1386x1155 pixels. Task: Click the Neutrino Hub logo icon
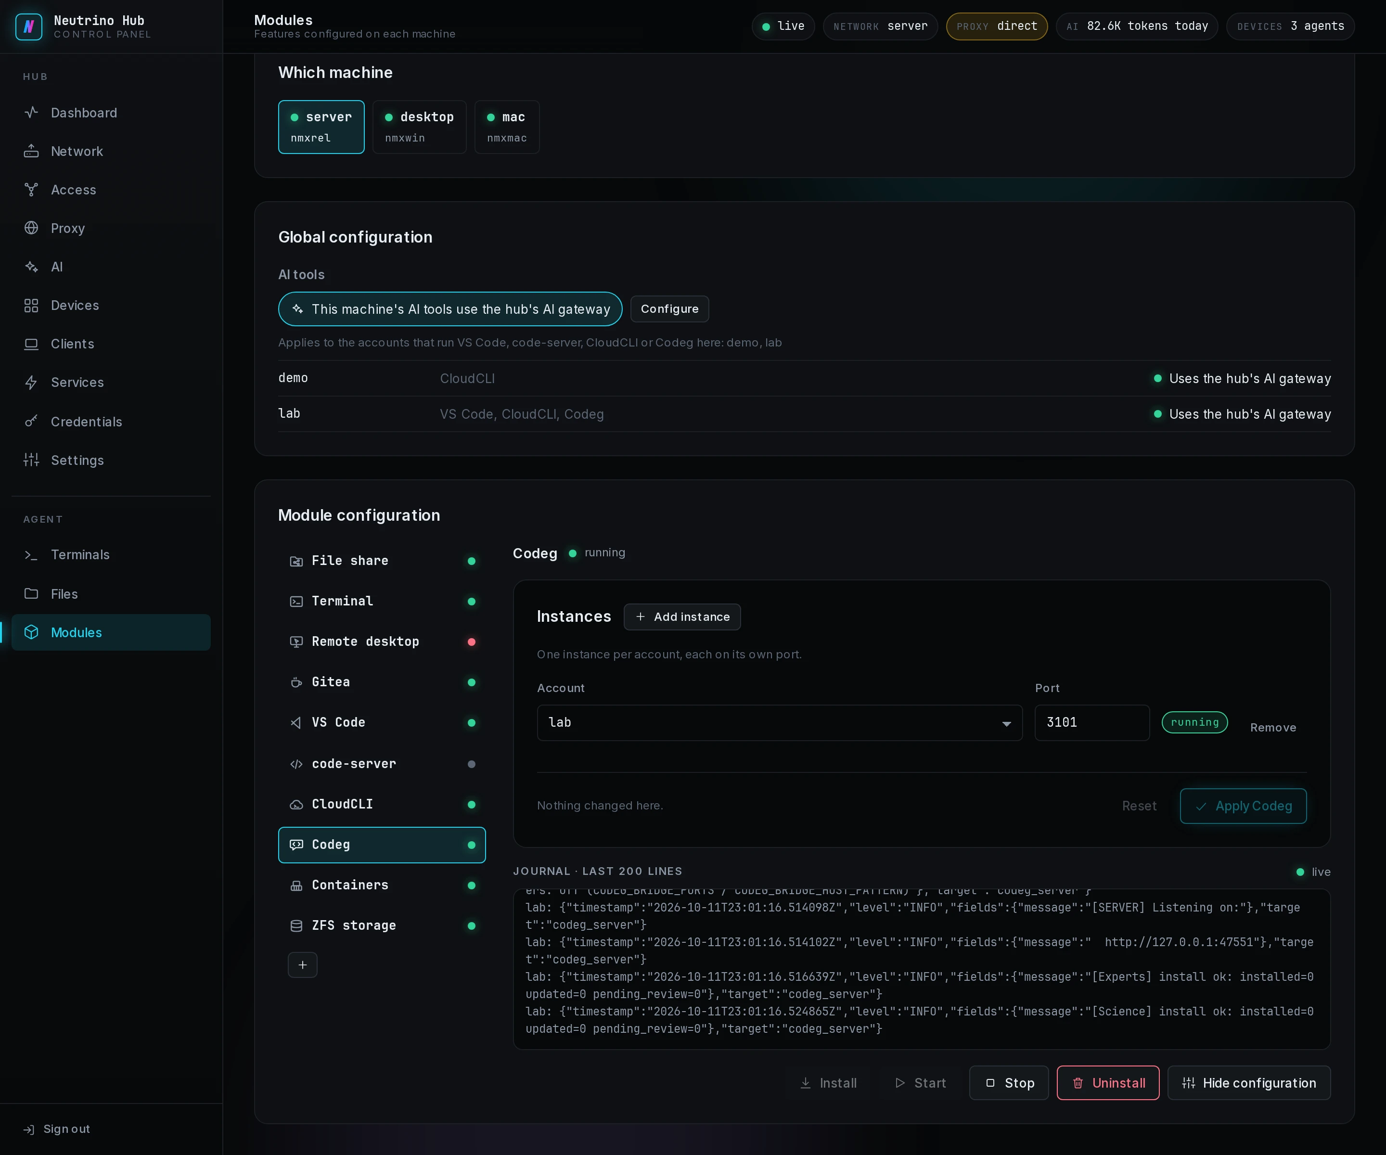(28, 26)
